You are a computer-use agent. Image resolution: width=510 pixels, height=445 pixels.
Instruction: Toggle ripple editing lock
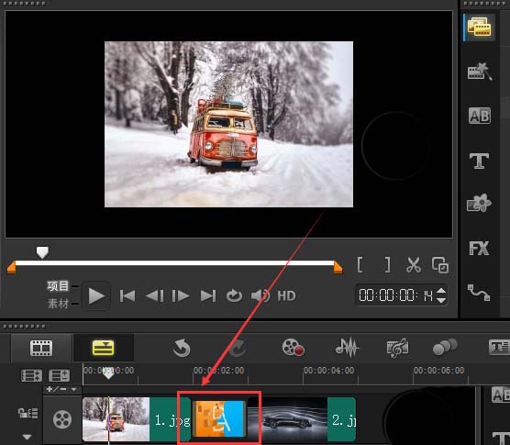(28, 413)
